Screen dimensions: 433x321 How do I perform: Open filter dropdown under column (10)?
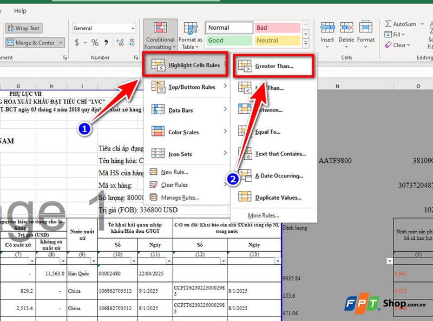click(x=134, y=261)
